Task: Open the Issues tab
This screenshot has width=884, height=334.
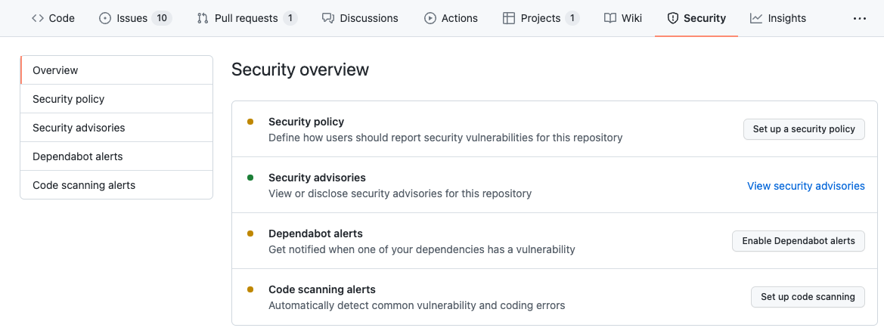Action: (132, 18)
